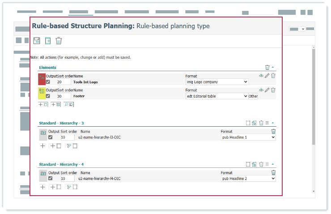Screen dimensions: 331x214
Task: Click the red Tools Int Logo type swatch
Action: [x=42, y=79]
